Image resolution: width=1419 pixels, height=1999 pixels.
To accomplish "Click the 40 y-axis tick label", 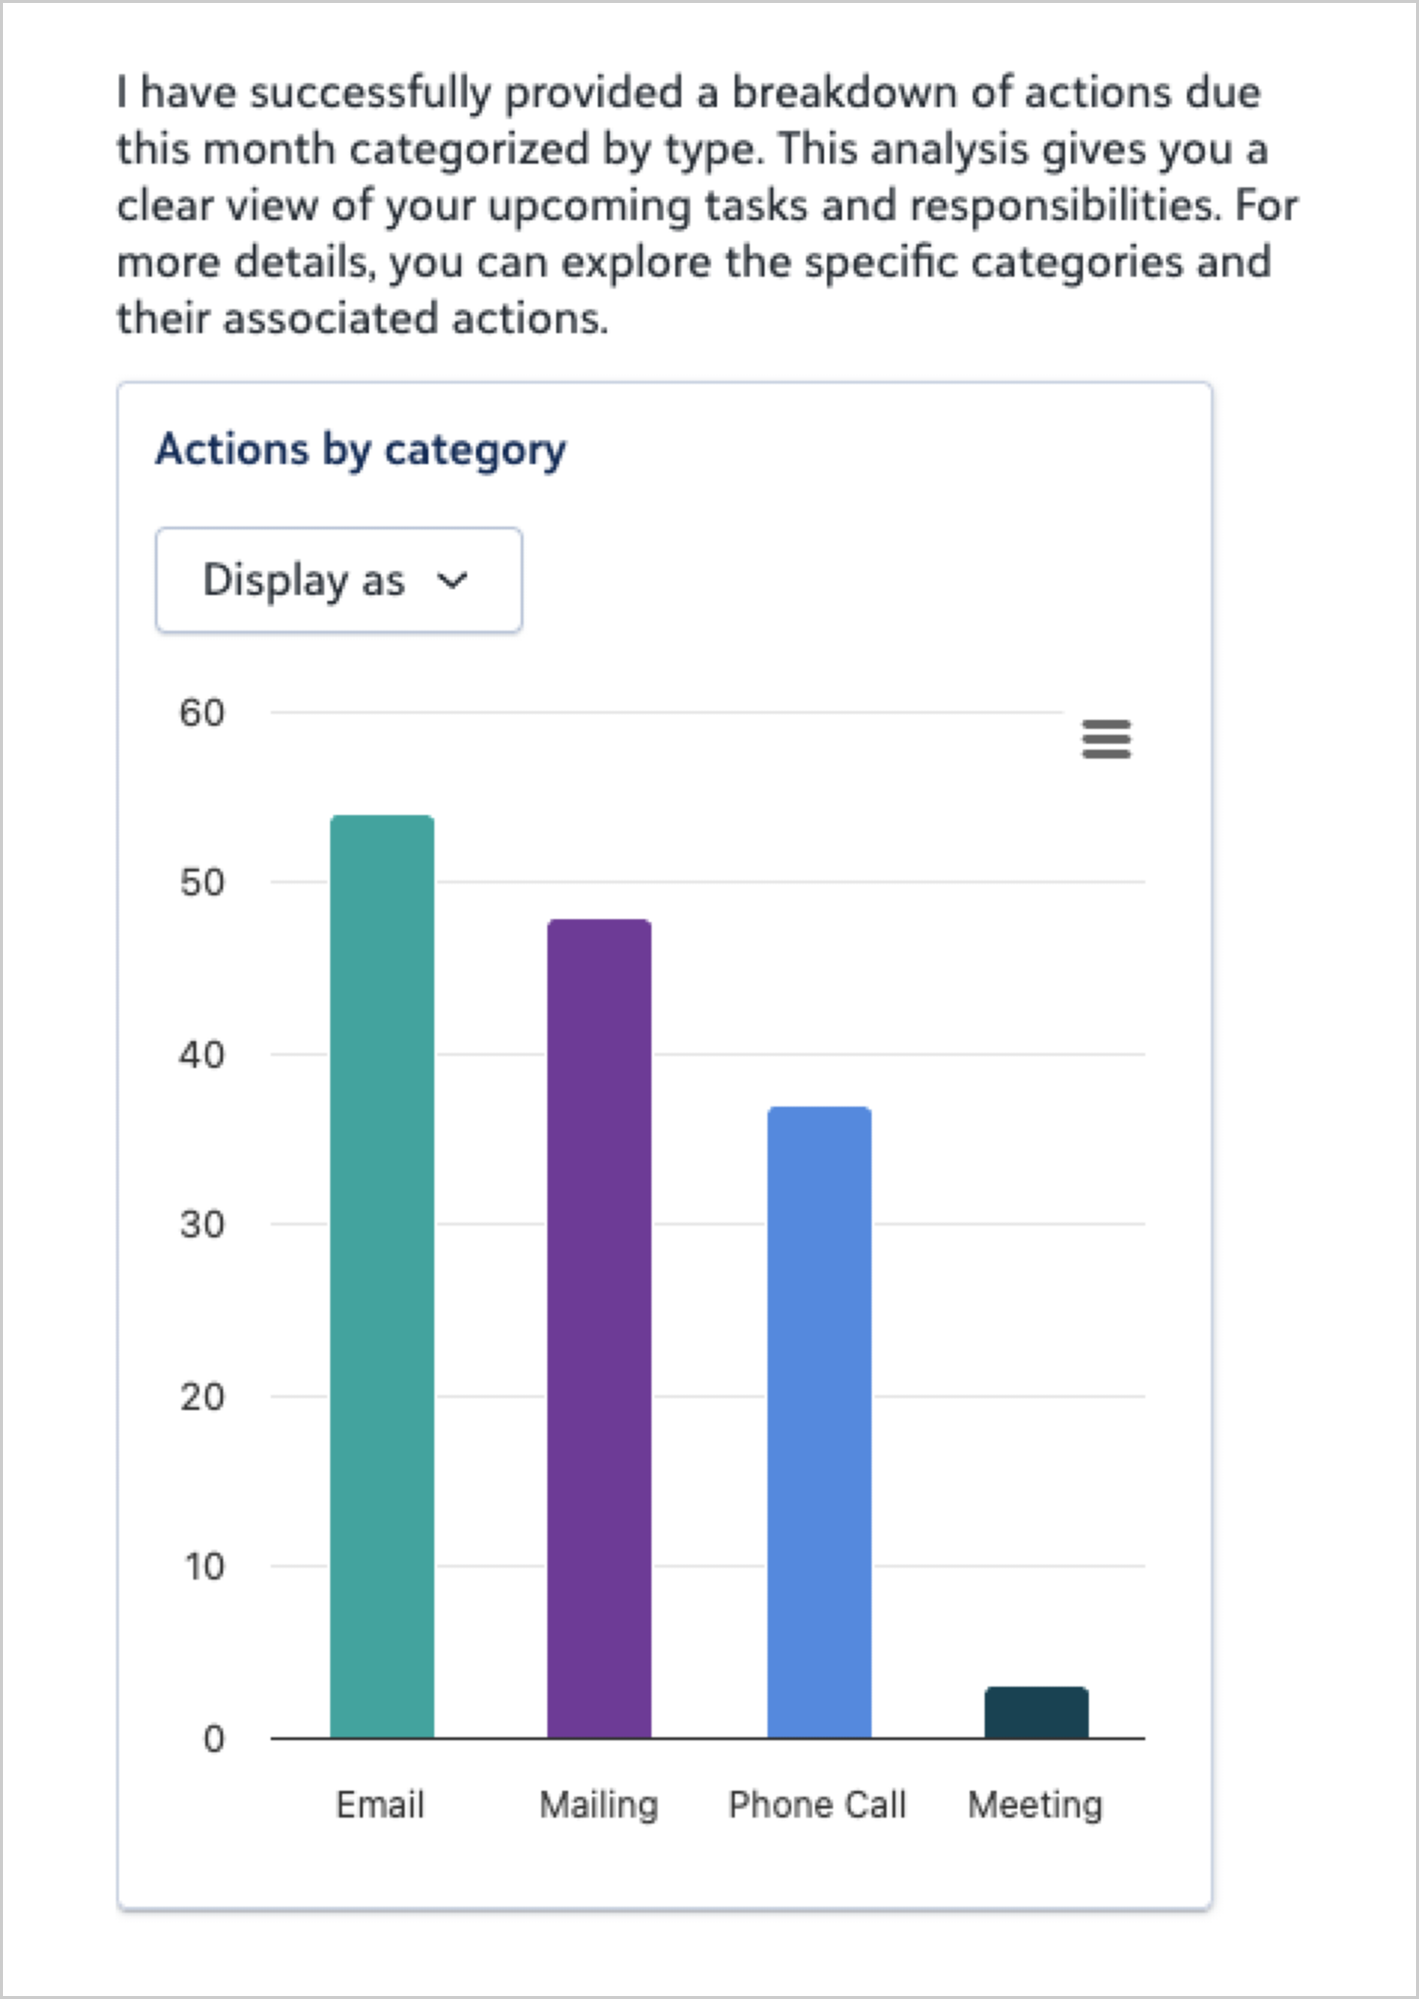I will (202, 1055).
